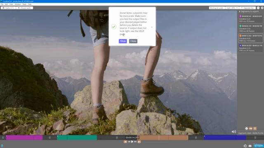Image resolution: width=264 pixels, height=148 pixels.
Task: Set cut start with left orange marker button
Action: (x=125, y=142)
